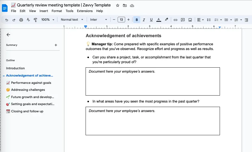Go to Introduction in outline
Screen dimensions: 252x152
15,68
